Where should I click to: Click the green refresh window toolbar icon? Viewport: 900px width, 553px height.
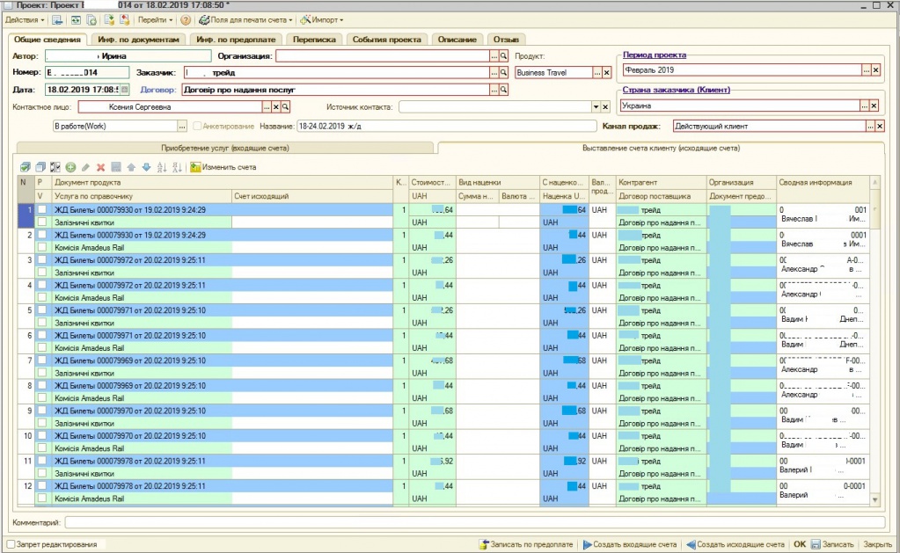76,20
